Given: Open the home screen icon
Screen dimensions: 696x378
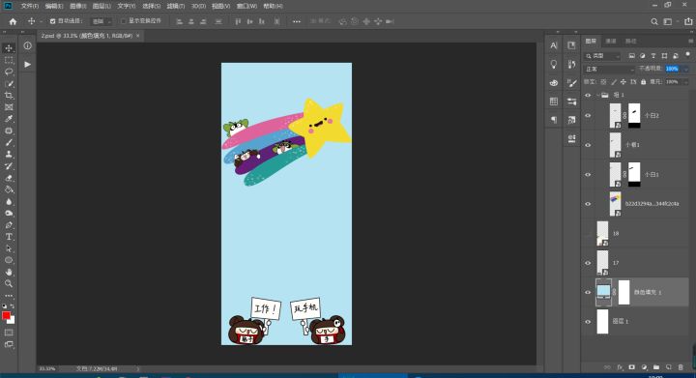Looking at the screenshot, I should click(13, 21).
